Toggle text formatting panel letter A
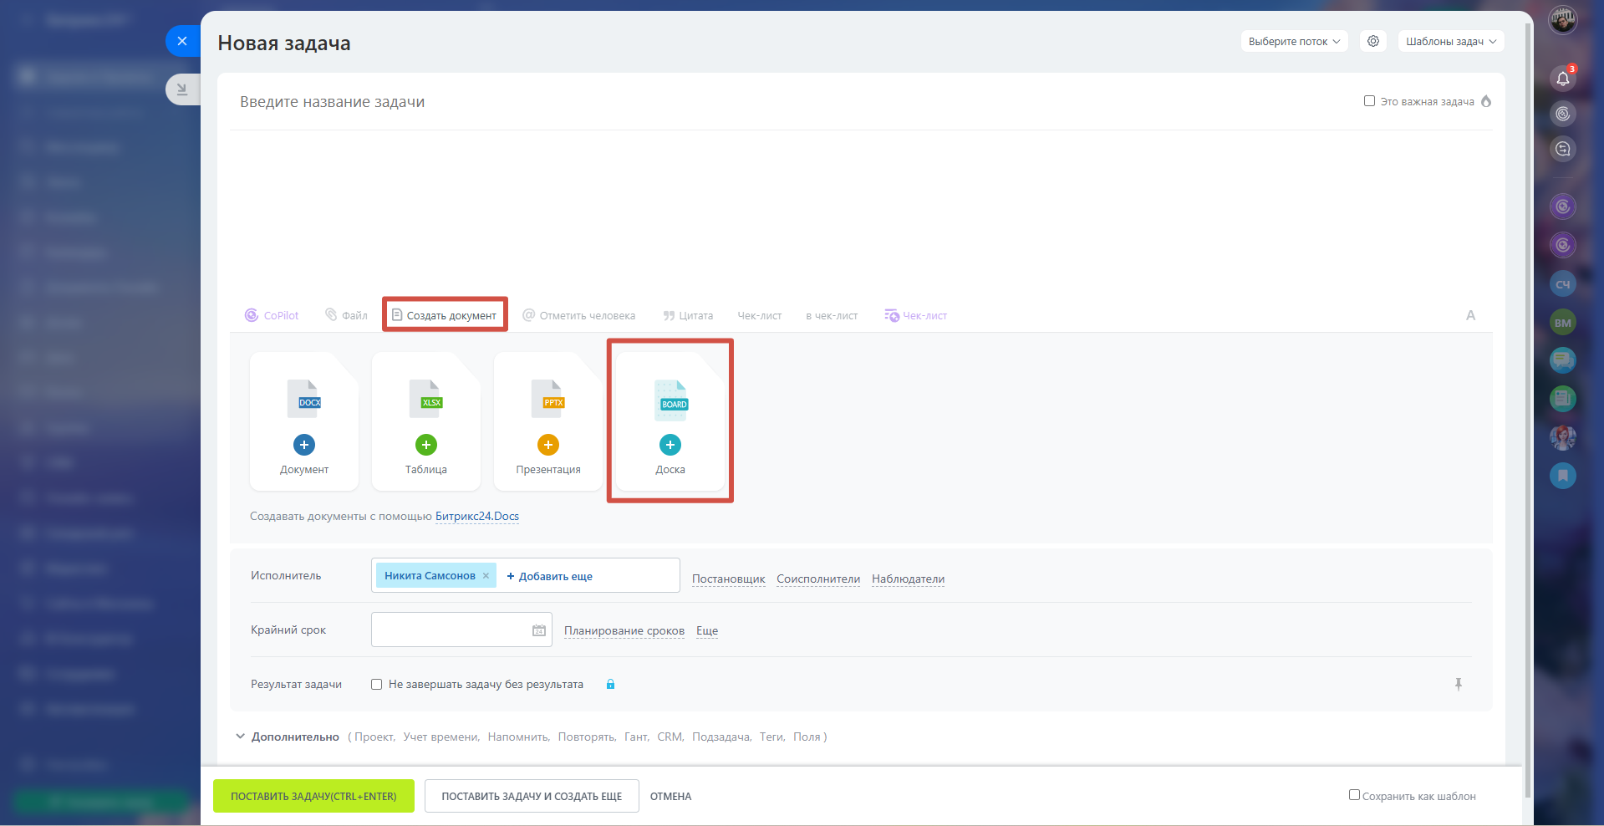The width and height of the screenshot is (1604, 826). (x=1470, y=315)
